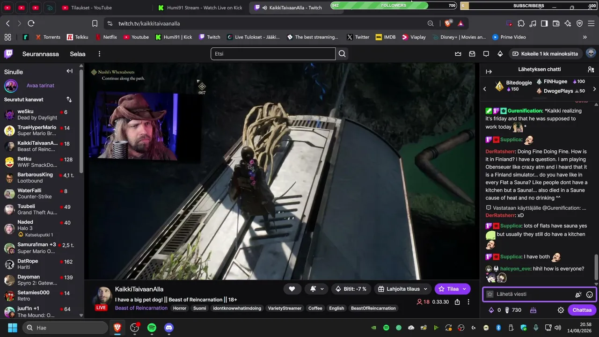Click the Brave Rewards triangle icon

460,23
